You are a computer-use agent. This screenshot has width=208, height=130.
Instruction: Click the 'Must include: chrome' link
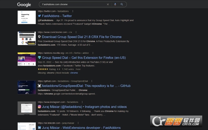point(74,73)
